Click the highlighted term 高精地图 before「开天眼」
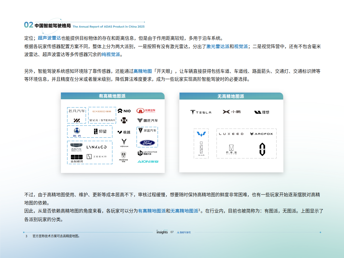 click(x=143, y=71)
